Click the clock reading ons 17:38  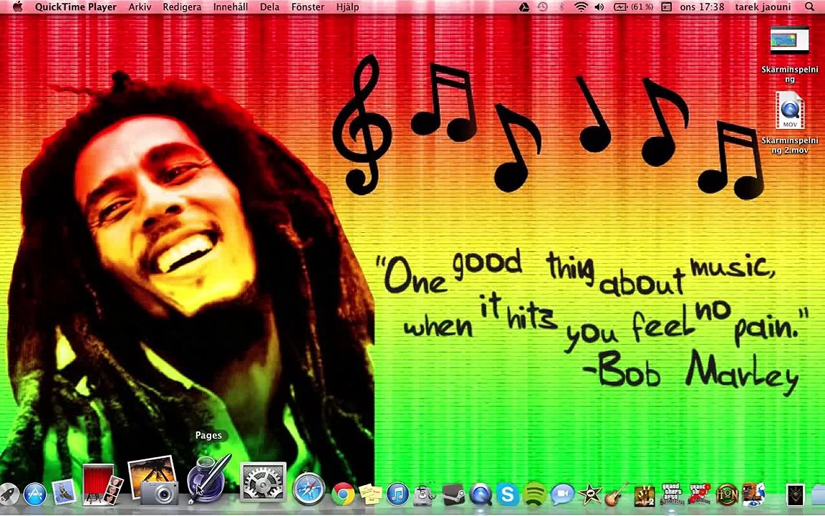[702, 7]
